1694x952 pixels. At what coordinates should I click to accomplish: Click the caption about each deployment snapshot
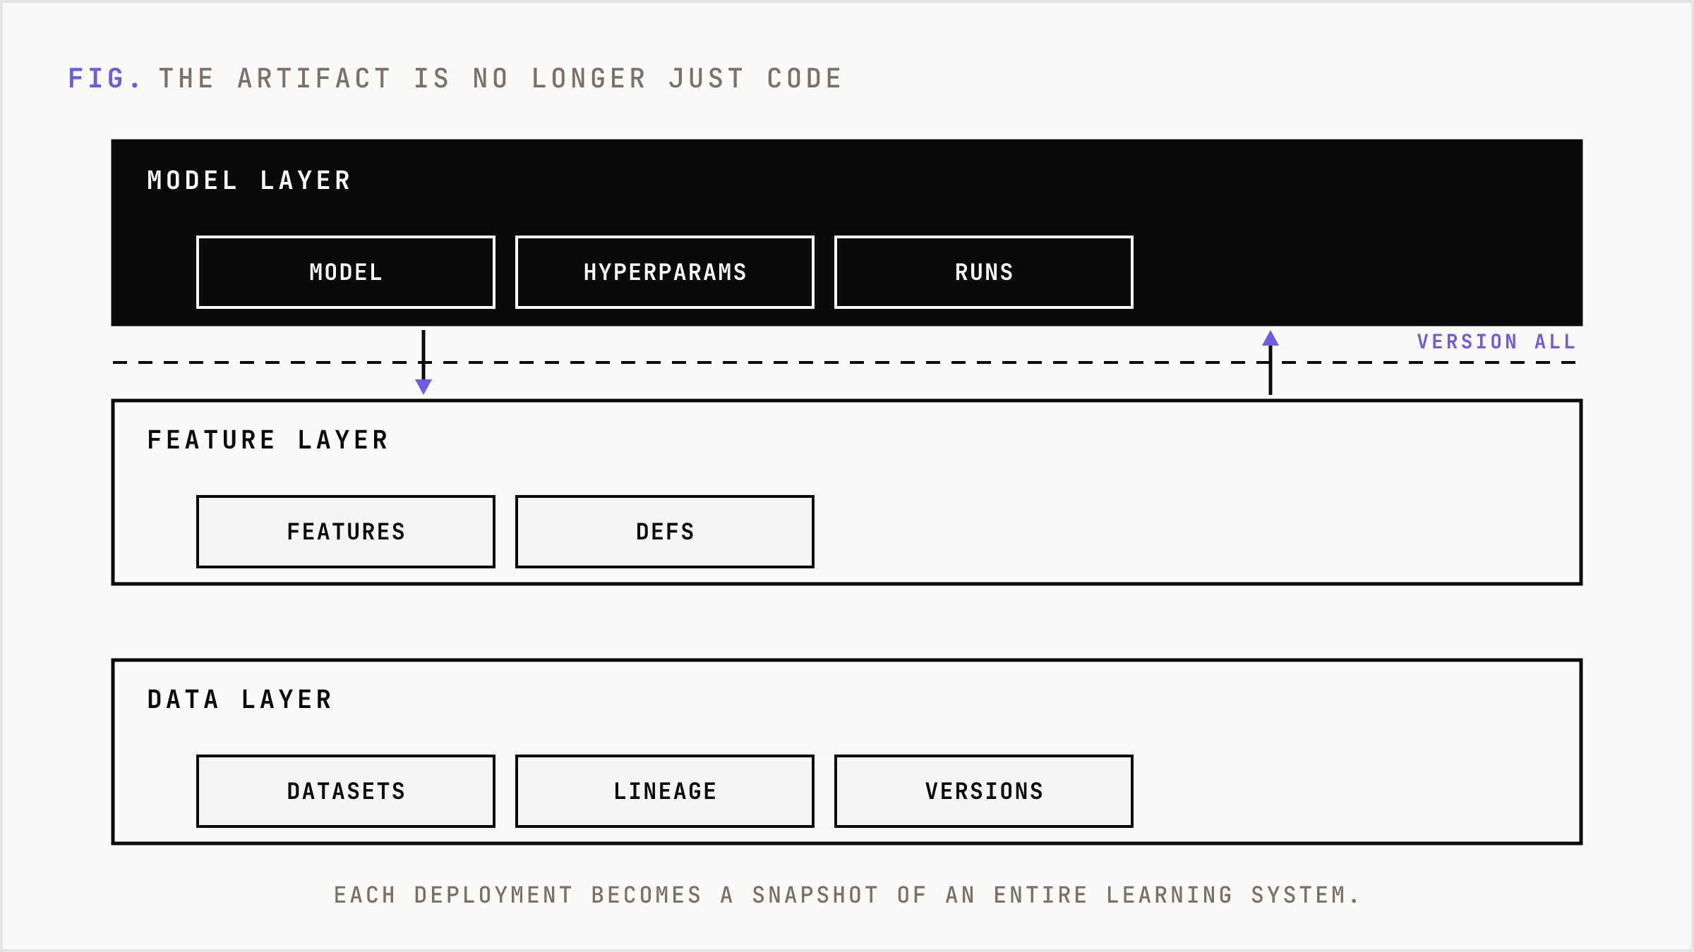pyautogui.click(x=847, y=895)
